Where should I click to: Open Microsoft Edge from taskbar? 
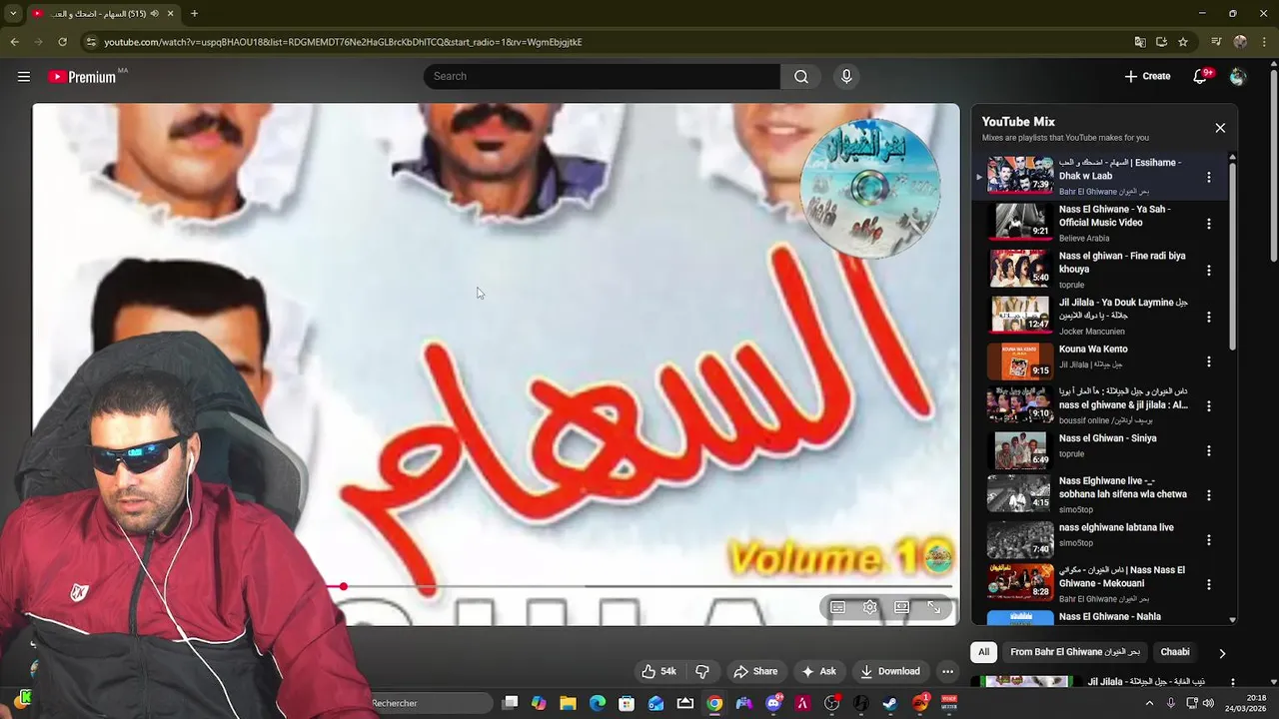(598, 703)
